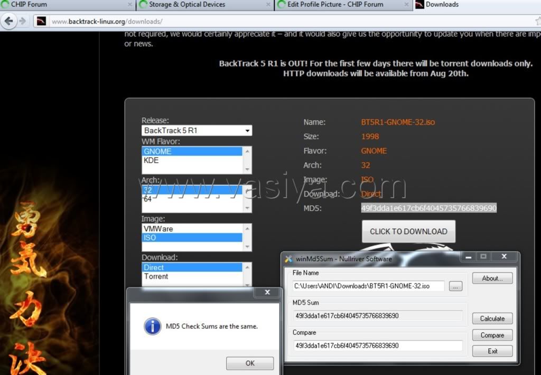Screen dimensions: 541x375
Task: Close the Storage & Optical Devices tab
Action: tap(268, 4)
